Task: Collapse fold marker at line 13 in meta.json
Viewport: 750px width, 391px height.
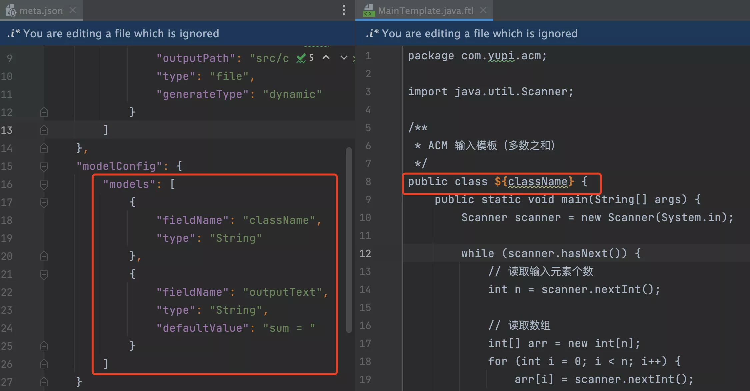Action: pyautogui.click(x=44, y=130)
